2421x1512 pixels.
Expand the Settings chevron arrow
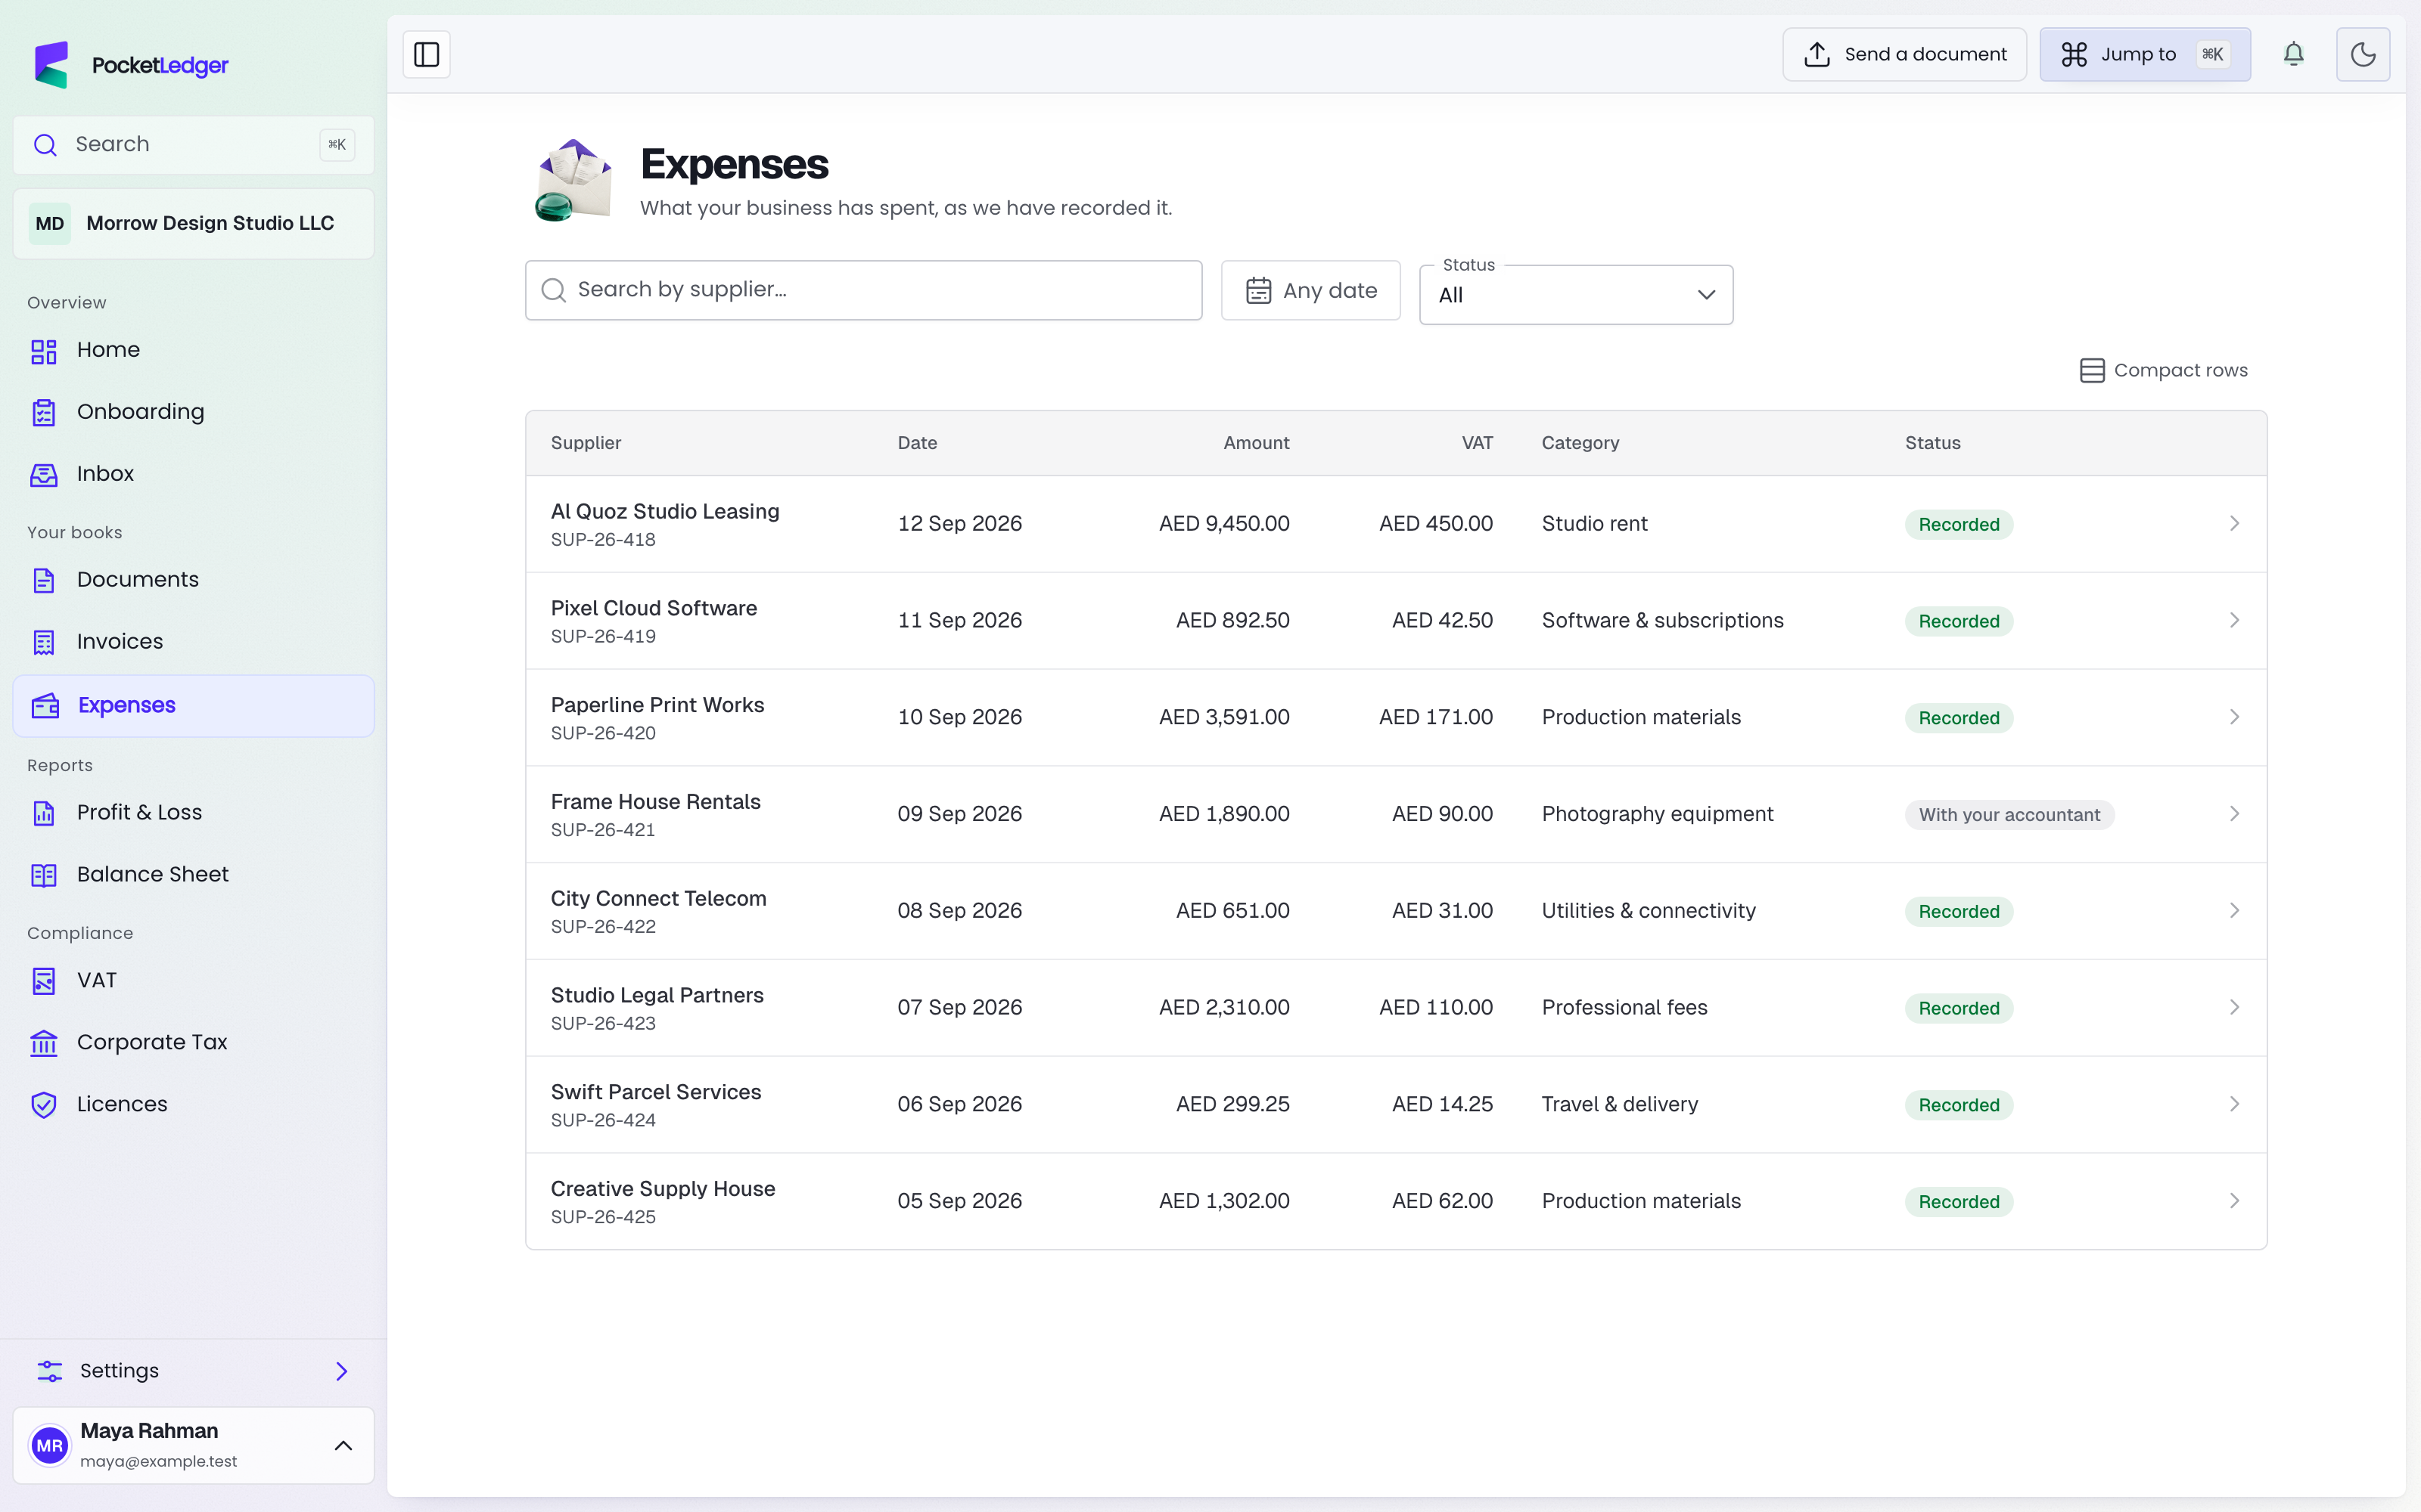pyautogui.click(x=342, y=1371)
